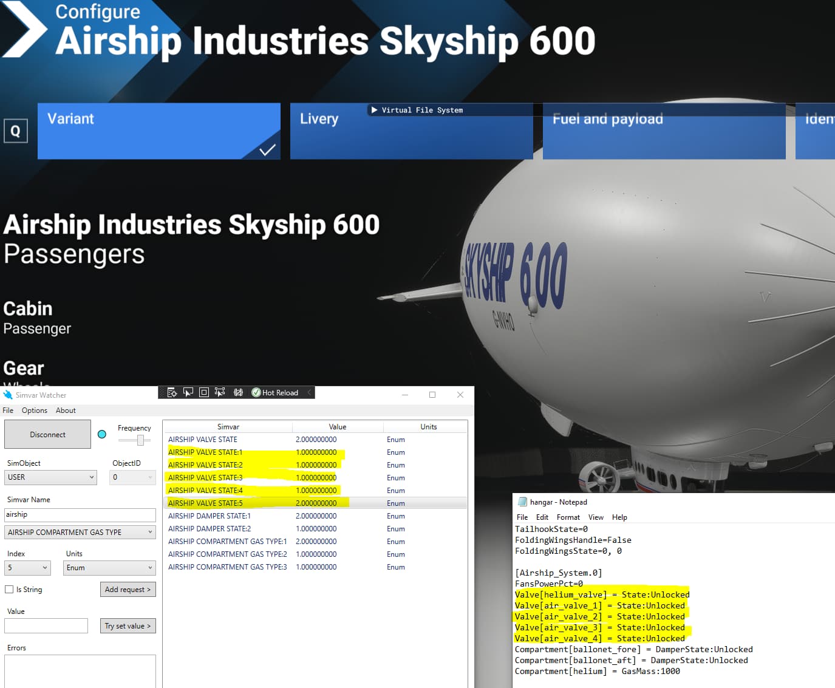Open the Index dropdown showing 5

[27, 568]
